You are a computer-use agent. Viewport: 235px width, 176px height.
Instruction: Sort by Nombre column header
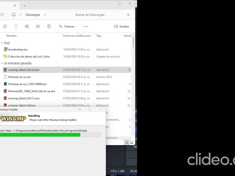tap(11, 35)
